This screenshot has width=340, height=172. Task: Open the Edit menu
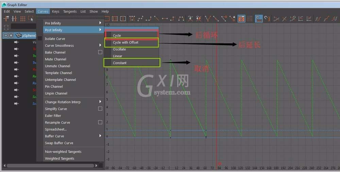(7, 11)
